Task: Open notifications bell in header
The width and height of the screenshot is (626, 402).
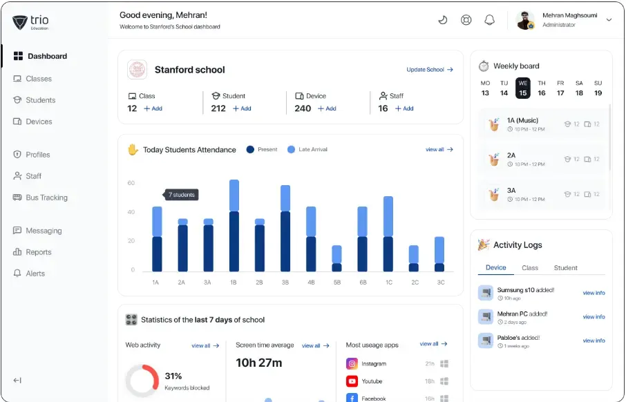Action: pyautogui.click(x=490, y=20)
